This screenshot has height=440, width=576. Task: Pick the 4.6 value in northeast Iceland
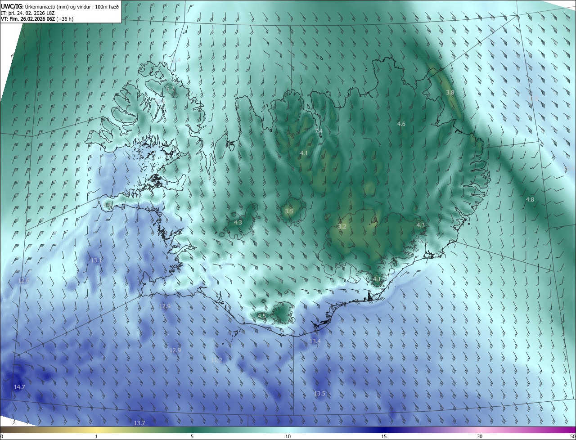pyautogui.click(x=401, y=124)
